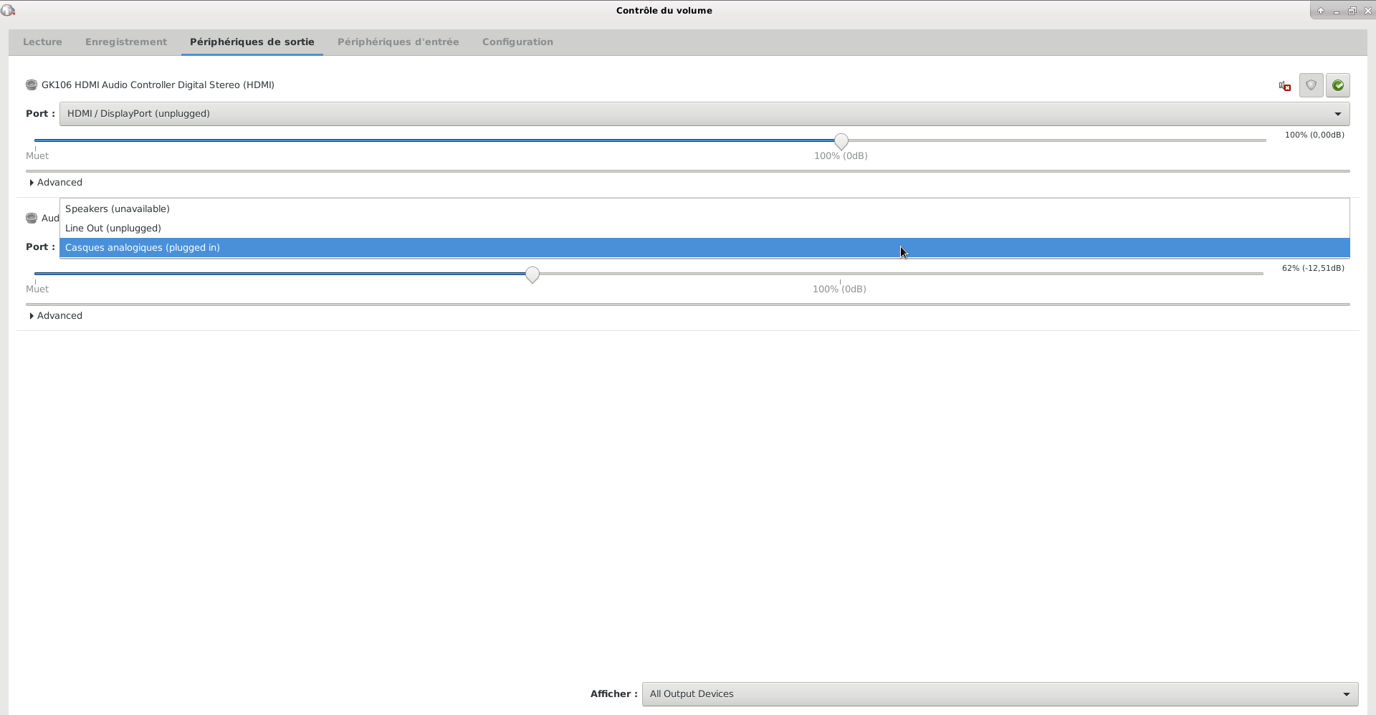Set HDMI device as fallback output
The image size is (1376, 715).
[1337, 85]
